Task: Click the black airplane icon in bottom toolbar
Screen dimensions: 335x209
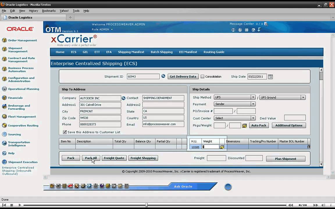Action: click(58, 186)
